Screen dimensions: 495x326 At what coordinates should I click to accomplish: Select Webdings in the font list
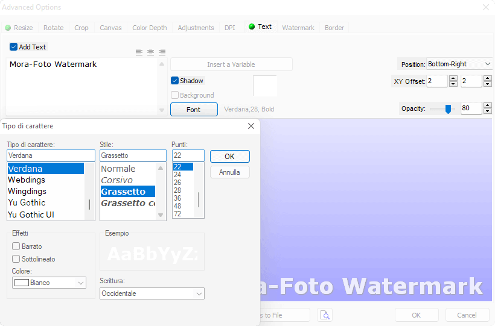(x=46, y=180)
